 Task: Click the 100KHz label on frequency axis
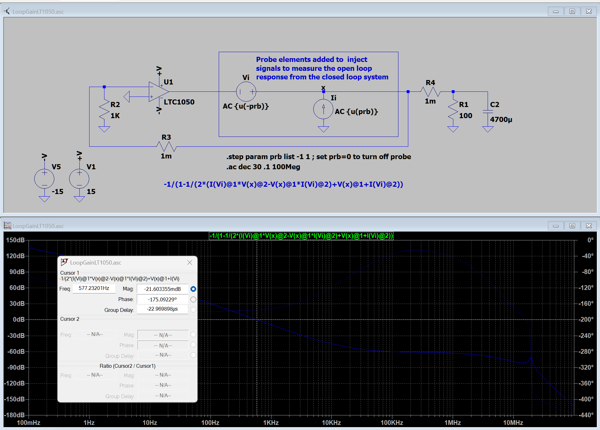pyautogui.click(x=392, y=423)
